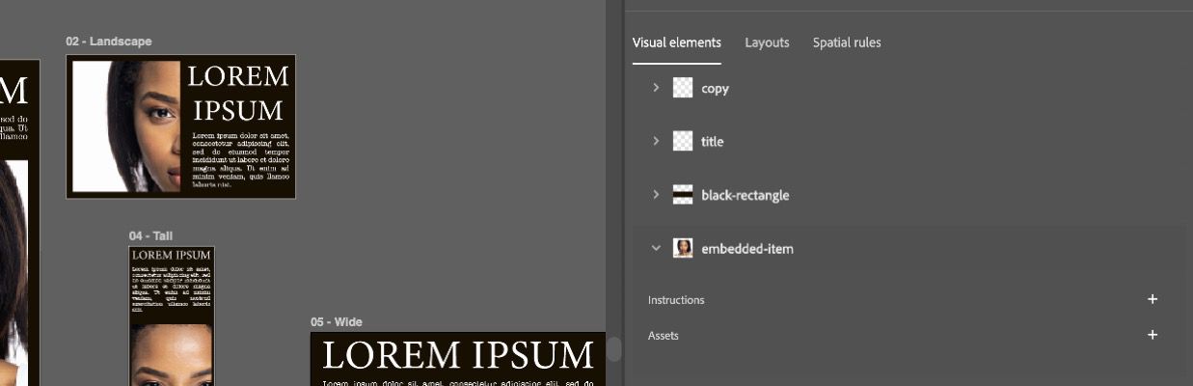Screen dimensions: 1193x386
Task: Click the Assets section label
Action: pos(664,336)
